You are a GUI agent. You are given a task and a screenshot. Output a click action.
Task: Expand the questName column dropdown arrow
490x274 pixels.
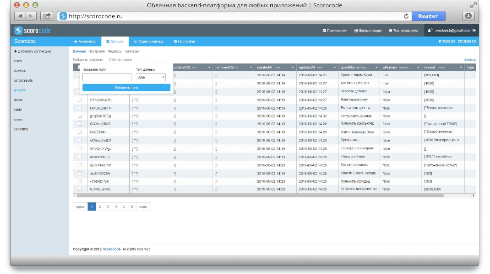[376, 67]
